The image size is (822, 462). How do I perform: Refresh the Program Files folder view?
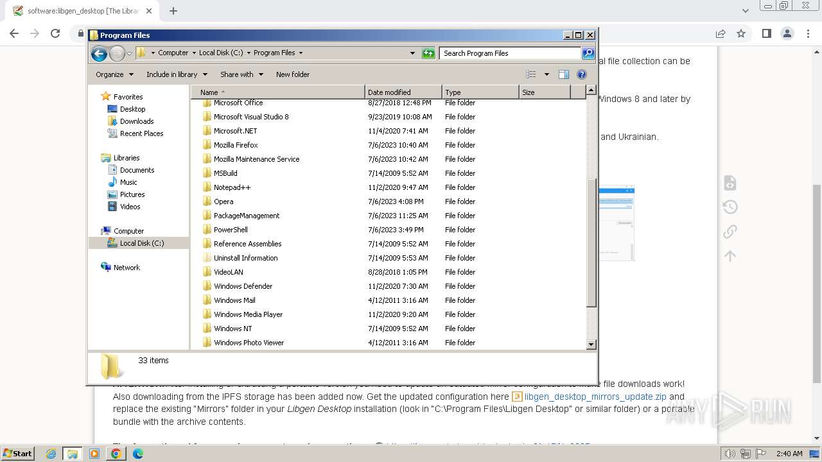(428, 53)
